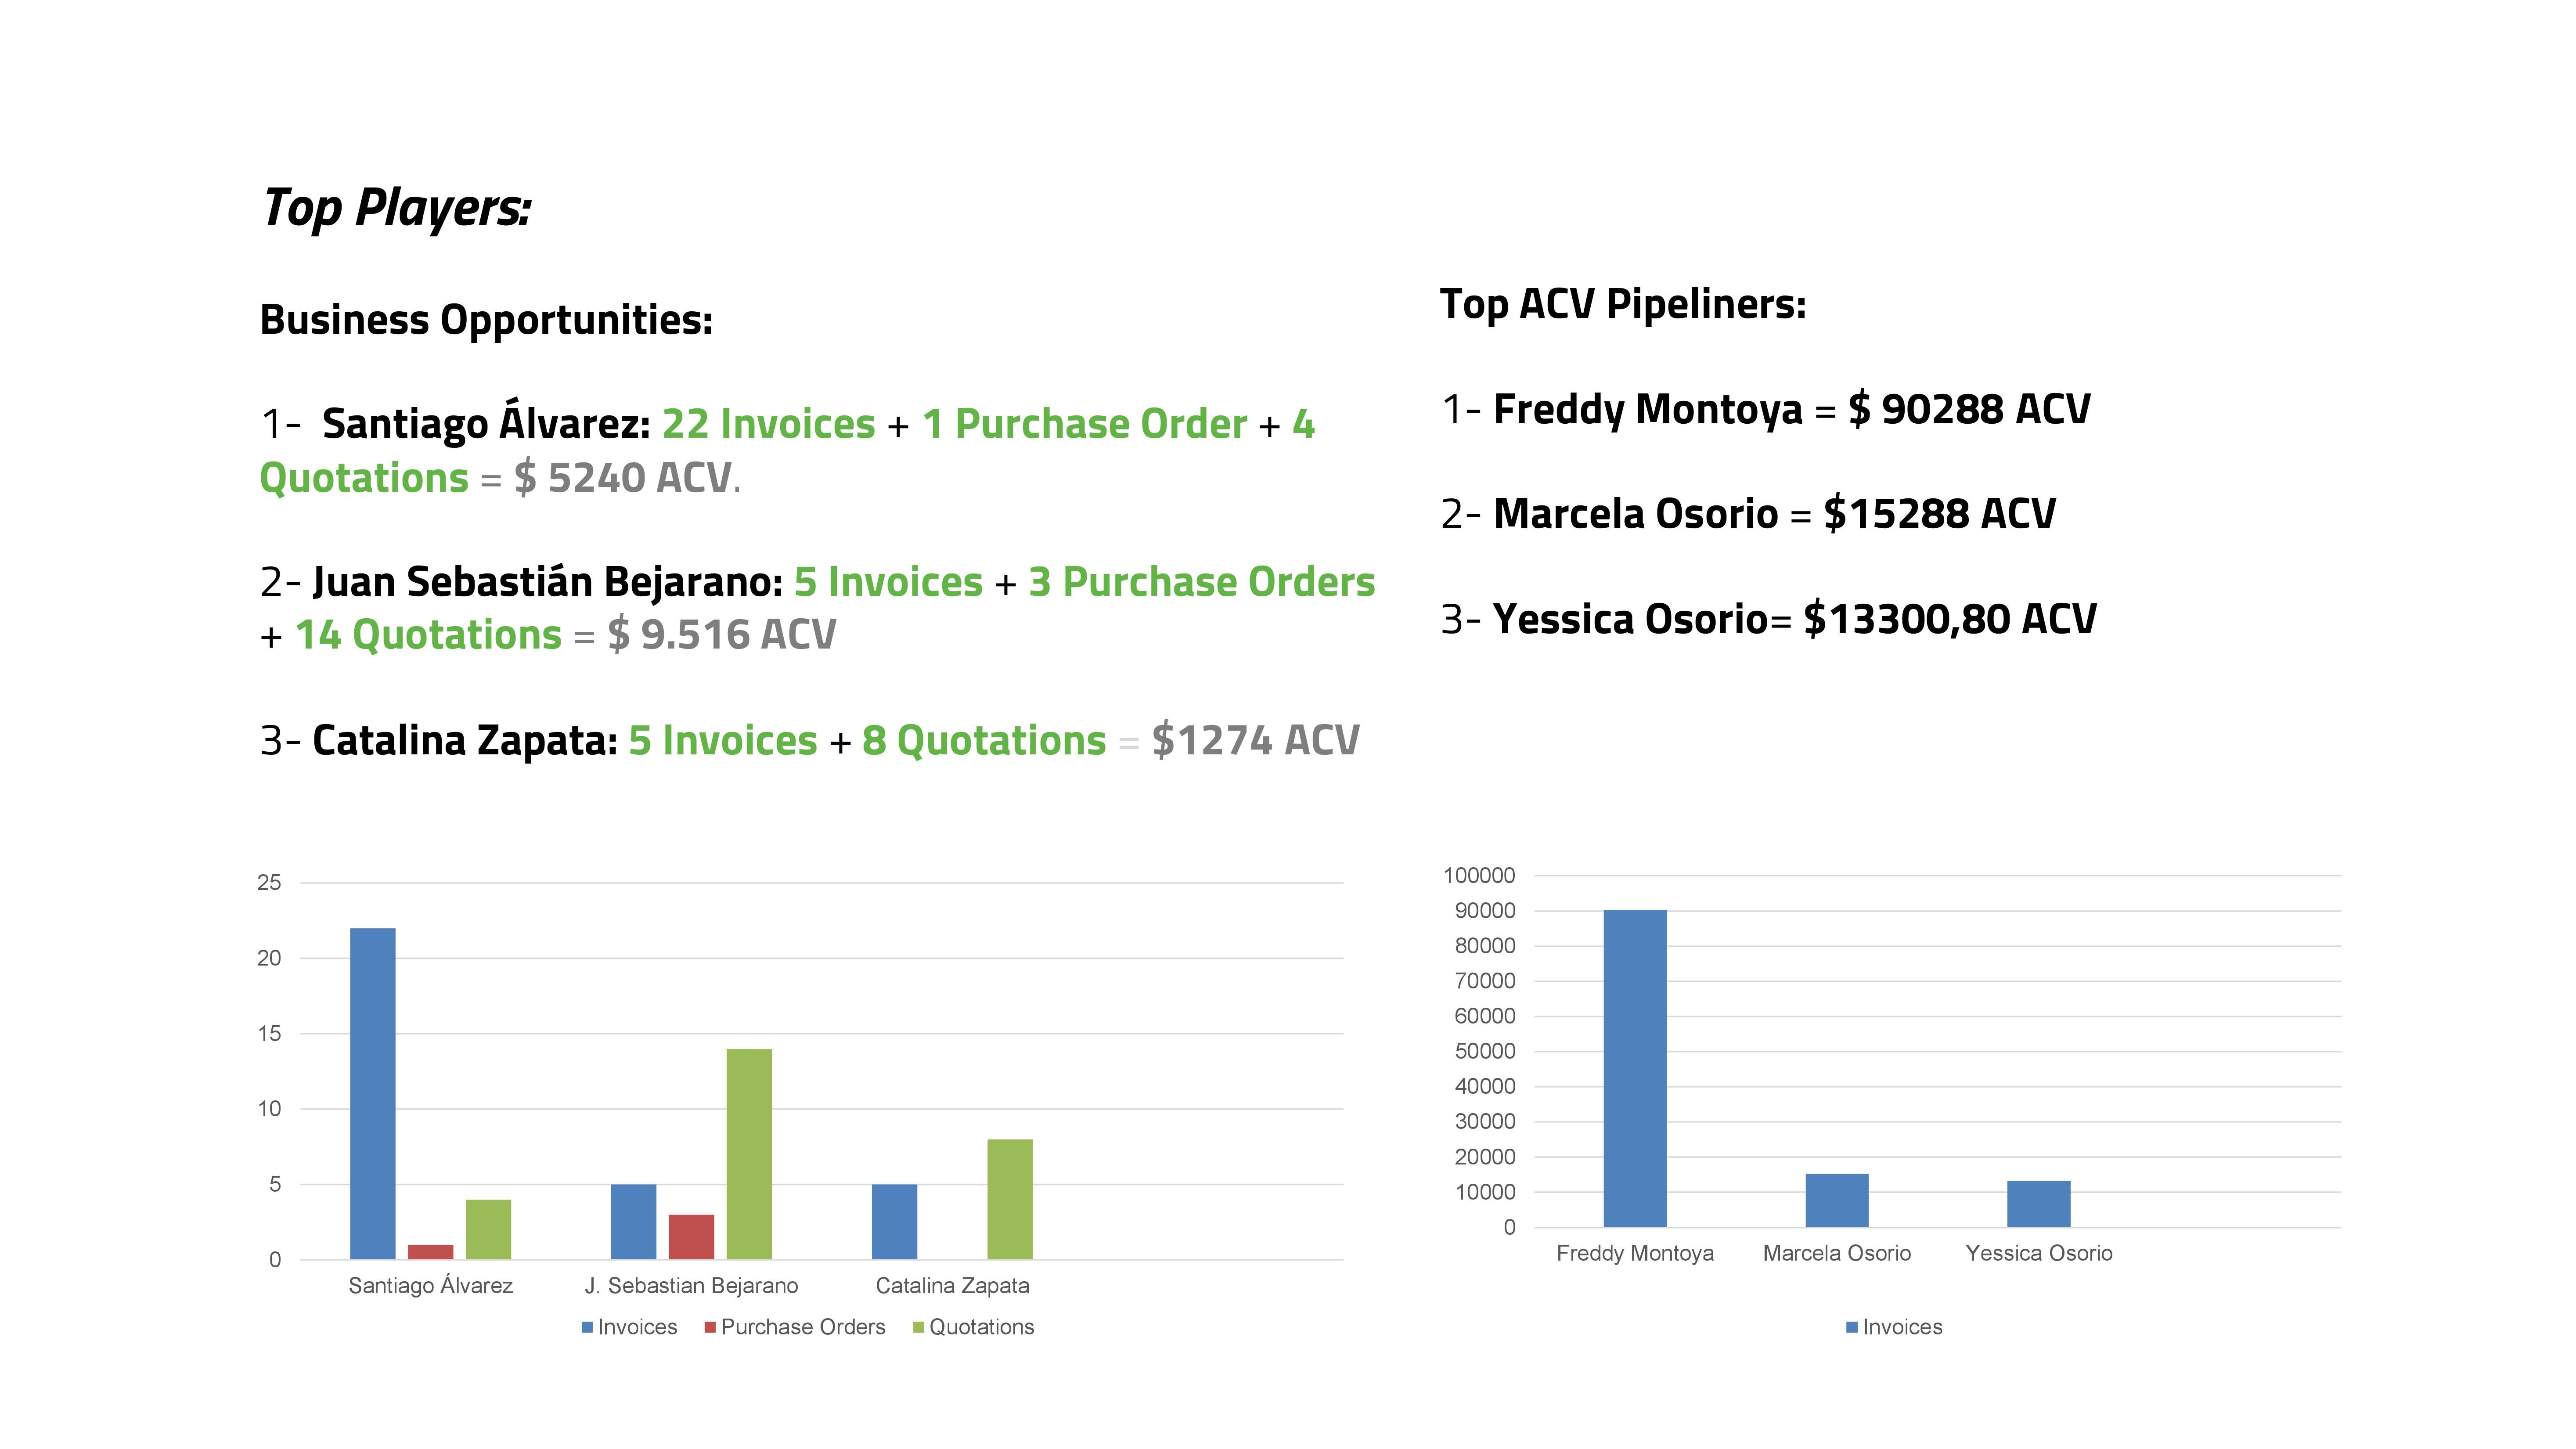Click the 'Invoices' legend entry of ACV chart
This screenshot has width=2576, height=1449.
(x=1895, y=1327)
